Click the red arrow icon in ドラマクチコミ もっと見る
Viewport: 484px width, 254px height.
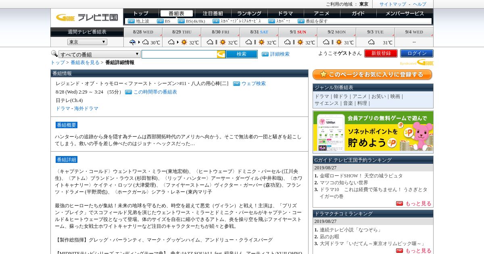pos(399,251)
